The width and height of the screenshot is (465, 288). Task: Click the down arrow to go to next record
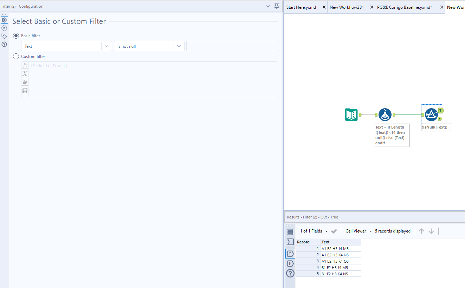(431, 231)
